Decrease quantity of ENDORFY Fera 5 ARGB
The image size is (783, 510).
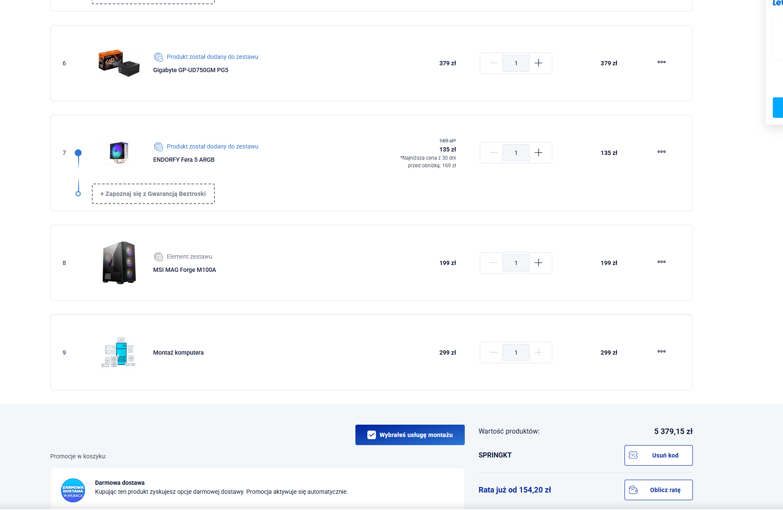(x=494, y=153)
